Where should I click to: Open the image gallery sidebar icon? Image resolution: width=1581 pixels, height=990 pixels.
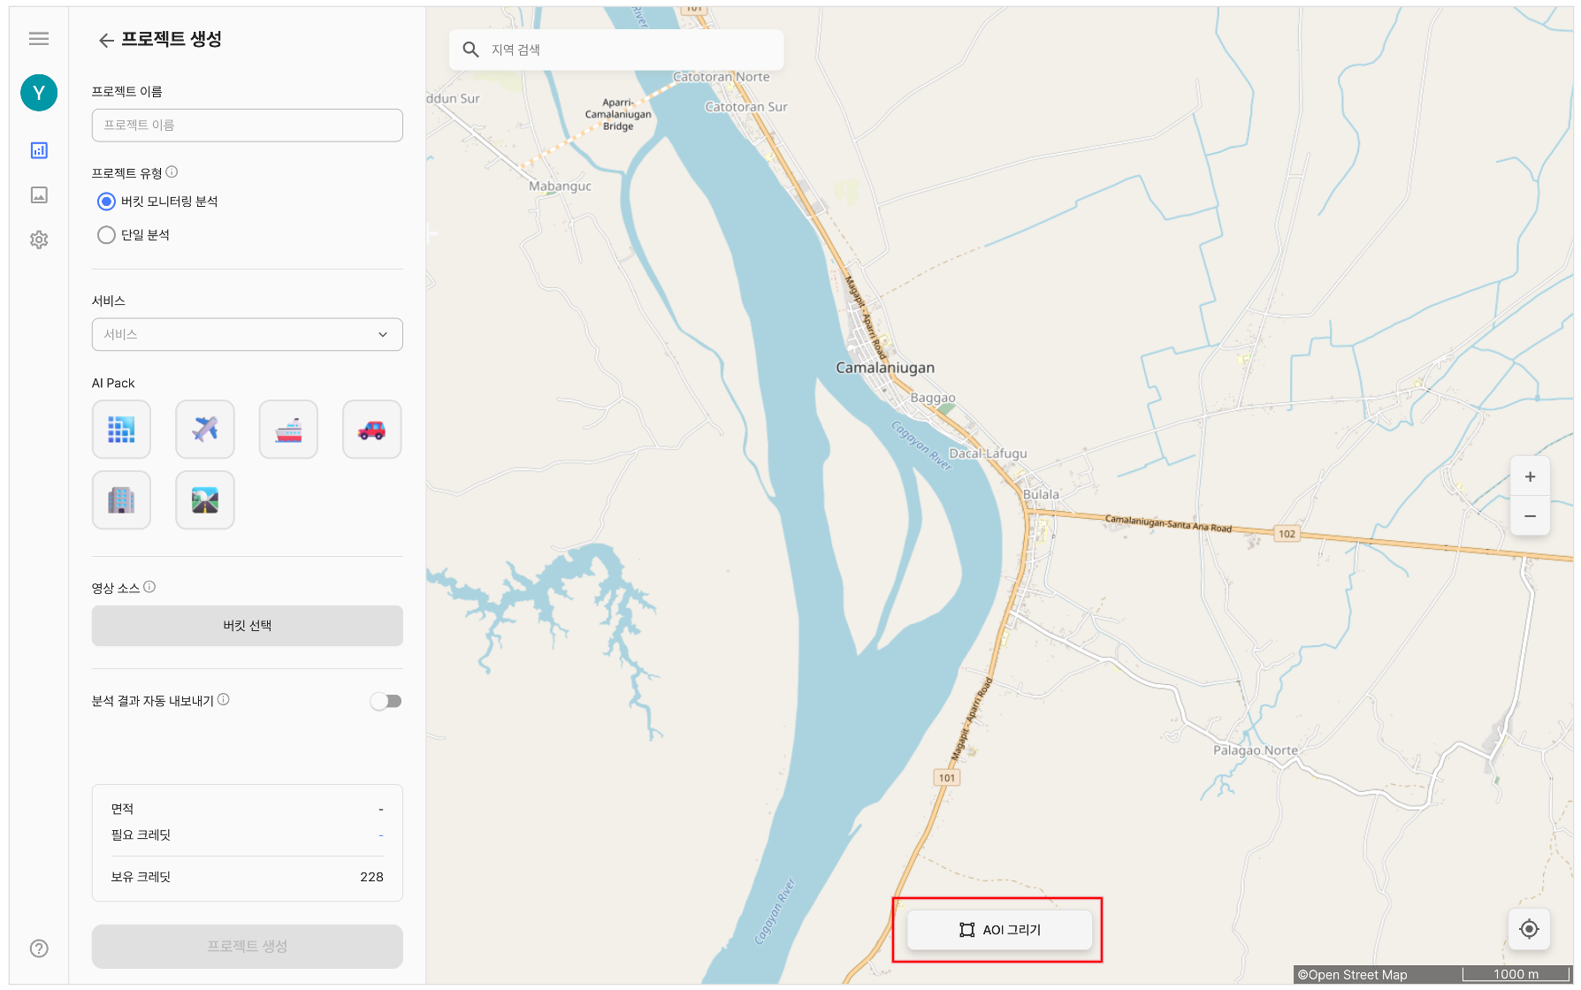click(39, 195)
